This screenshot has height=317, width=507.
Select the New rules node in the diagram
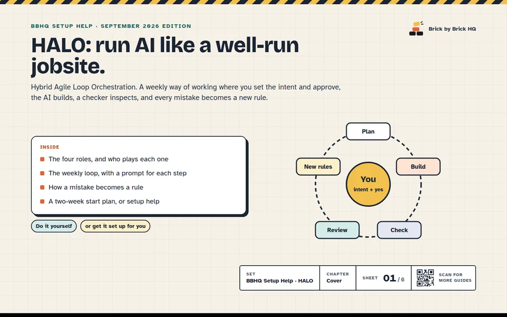(318, 166)
